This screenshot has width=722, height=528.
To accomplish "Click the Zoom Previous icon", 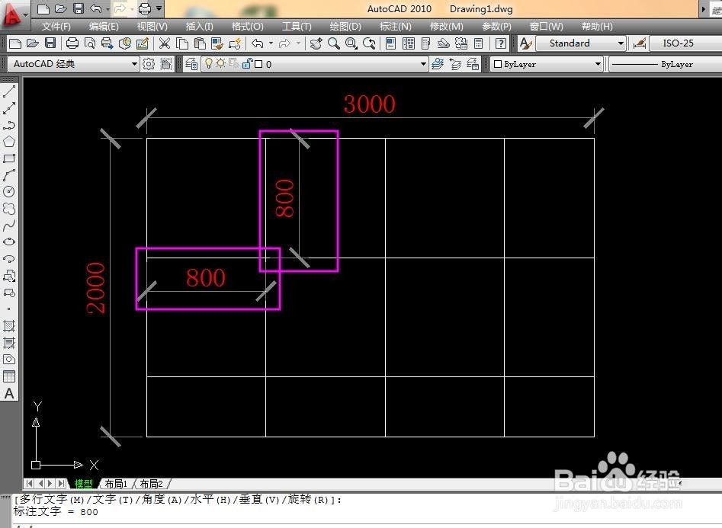I will [369, 43].
